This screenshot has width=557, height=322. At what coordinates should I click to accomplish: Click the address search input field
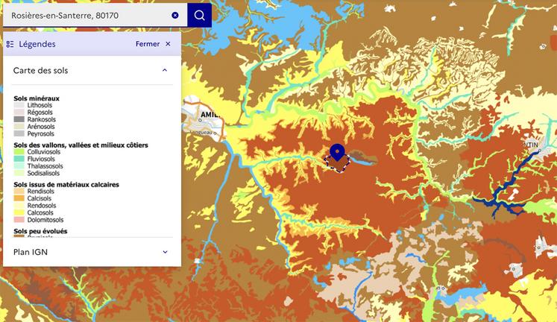pyautogui.click(x=89, y=15)
